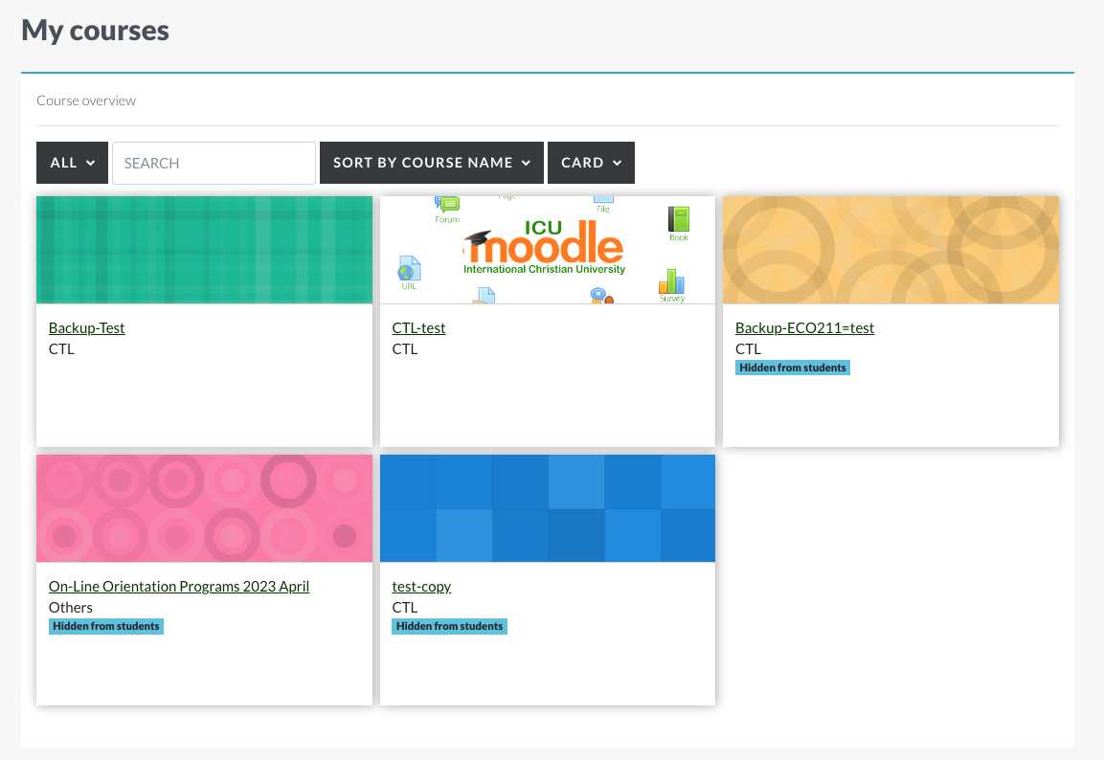Open the SORT BY COURSE NAME dropdown
The width and height of the screenshot is (1104, 760).
click(x=432, y=163)
